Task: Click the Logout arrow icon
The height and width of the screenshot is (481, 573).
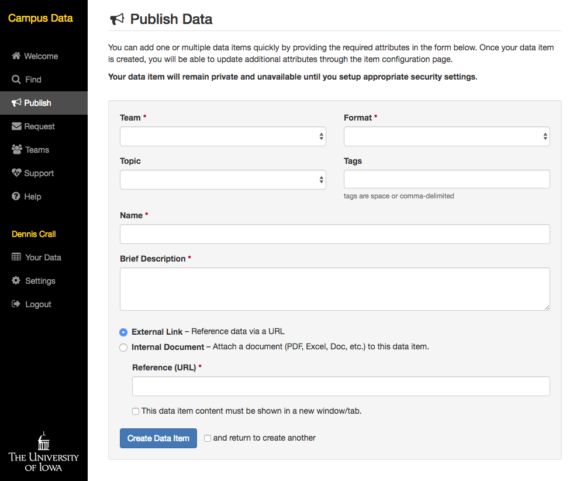Action: tap(16, 304)
